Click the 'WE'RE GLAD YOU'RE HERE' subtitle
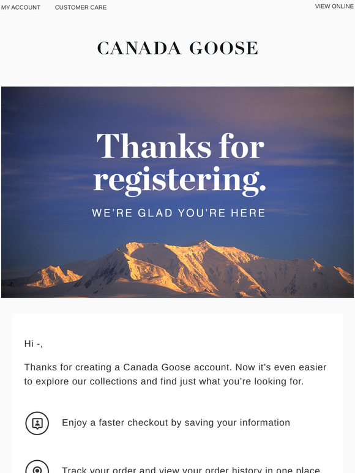This screenshot has height=473, width=355. (x=179, y=213)
